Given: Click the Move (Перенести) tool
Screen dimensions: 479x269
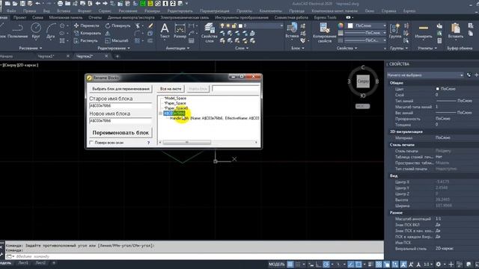Looking at the screenshot, I should click(x=87, y=25).
